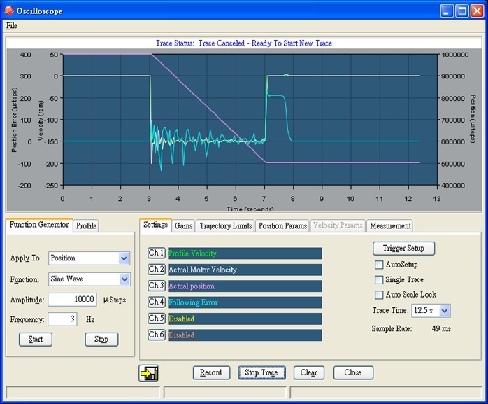The width and height of the screenshot is (488, 404).
Task: Click the Ch 3 channel button
Action: (157, 286)
